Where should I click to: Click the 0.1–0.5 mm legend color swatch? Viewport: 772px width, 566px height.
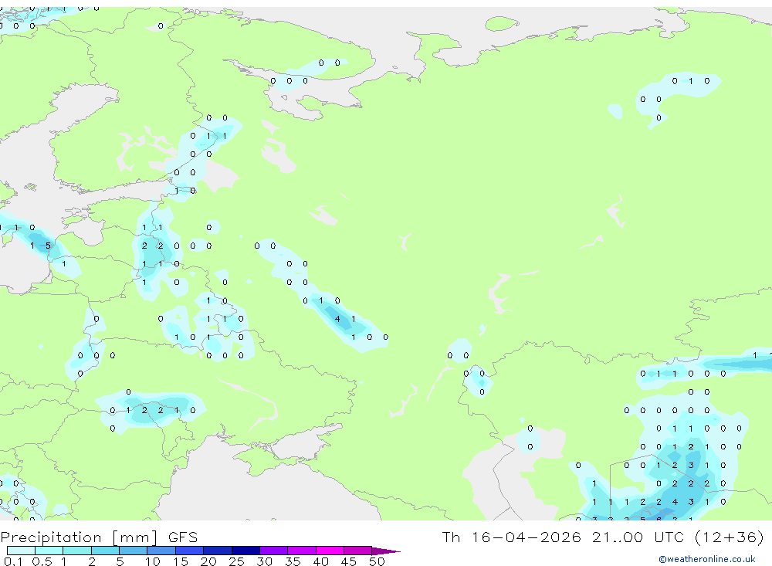(x=21, y=551)
